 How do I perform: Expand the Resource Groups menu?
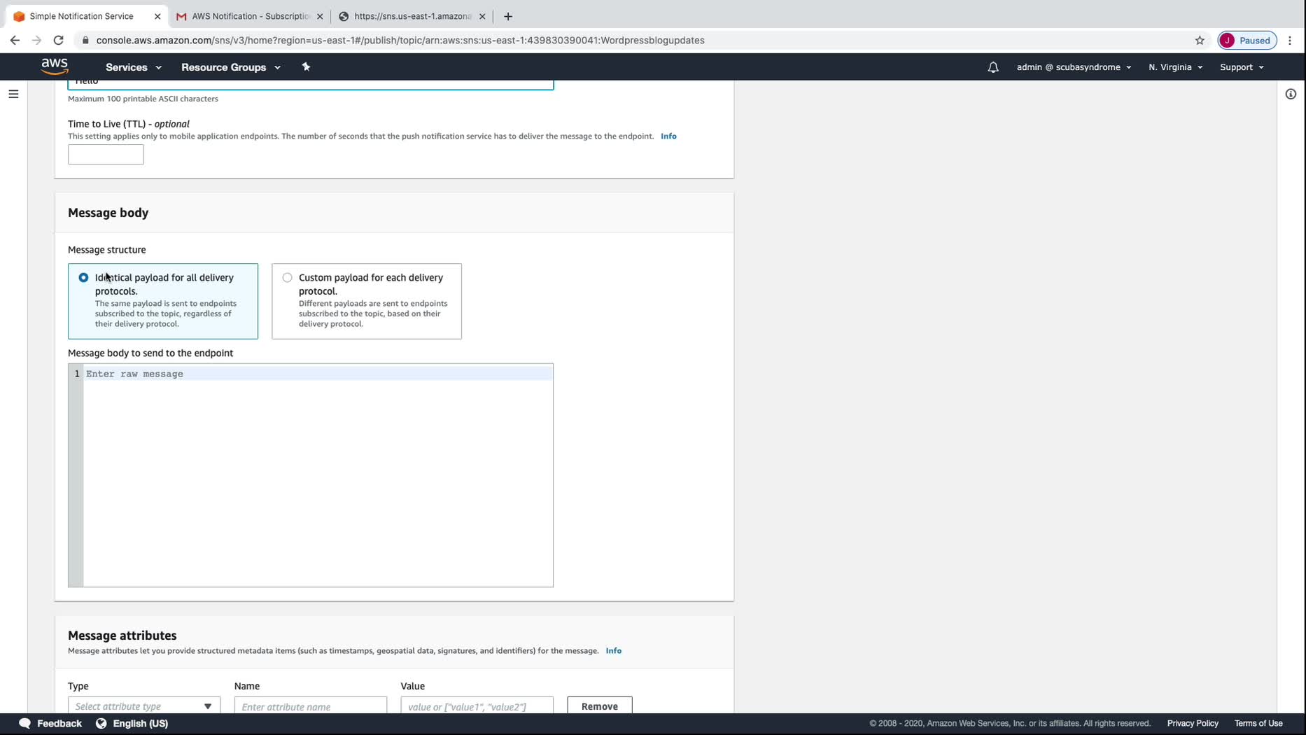click(x=231, y=67)
